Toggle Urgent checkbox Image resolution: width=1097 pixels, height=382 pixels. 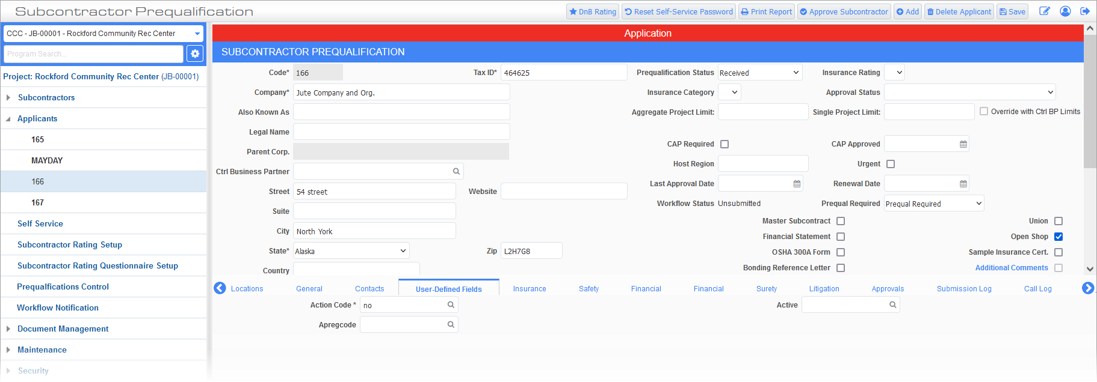tap(891, 164)
